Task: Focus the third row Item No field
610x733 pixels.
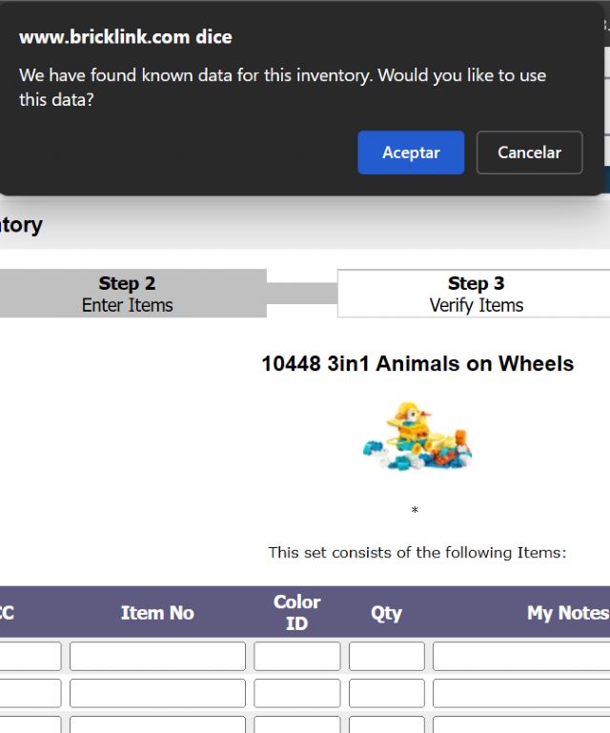Action: point(157,724)
